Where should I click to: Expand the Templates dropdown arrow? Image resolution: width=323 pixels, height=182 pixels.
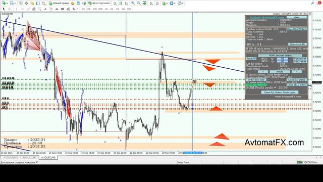pos(183,3)
